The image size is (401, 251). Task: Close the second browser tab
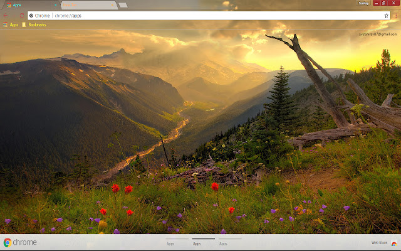[x=112, y=5]
